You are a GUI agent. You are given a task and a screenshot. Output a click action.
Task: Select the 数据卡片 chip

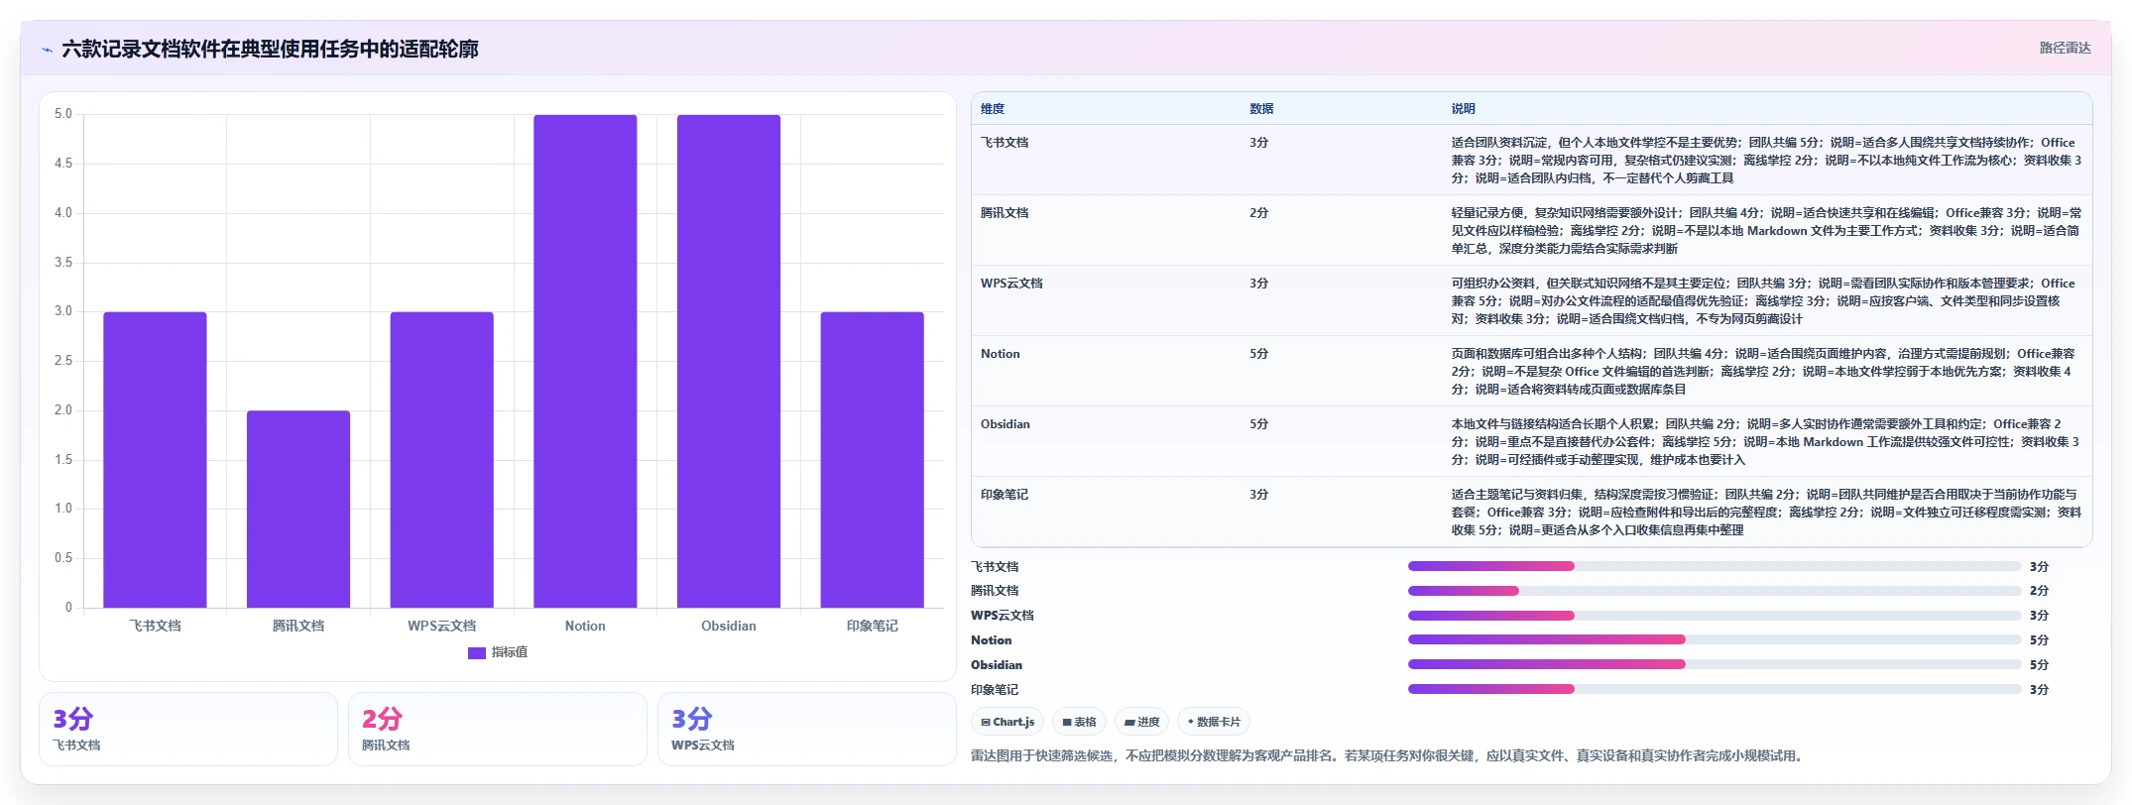tap(1214, 722)
